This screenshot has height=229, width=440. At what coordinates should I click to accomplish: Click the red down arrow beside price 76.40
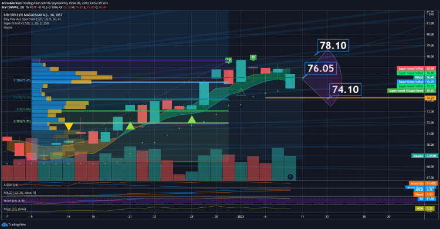35,7
